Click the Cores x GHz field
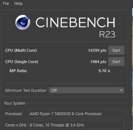Image resolution: width=133 pixels, height=130 pixels. tap(76, 125)
